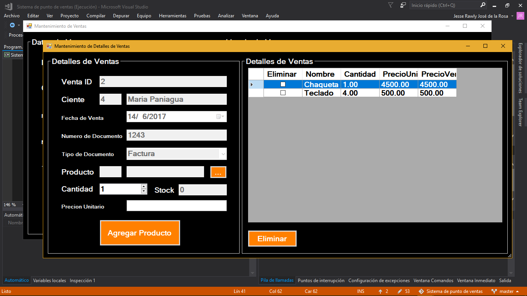Click the Venta ID field
Viewport: 527px width, 296px height.
pos(163,81)
